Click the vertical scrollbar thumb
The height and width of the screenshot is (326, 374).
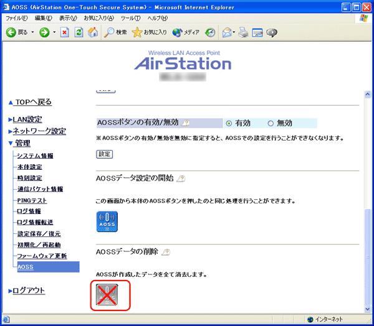[368, 256]
